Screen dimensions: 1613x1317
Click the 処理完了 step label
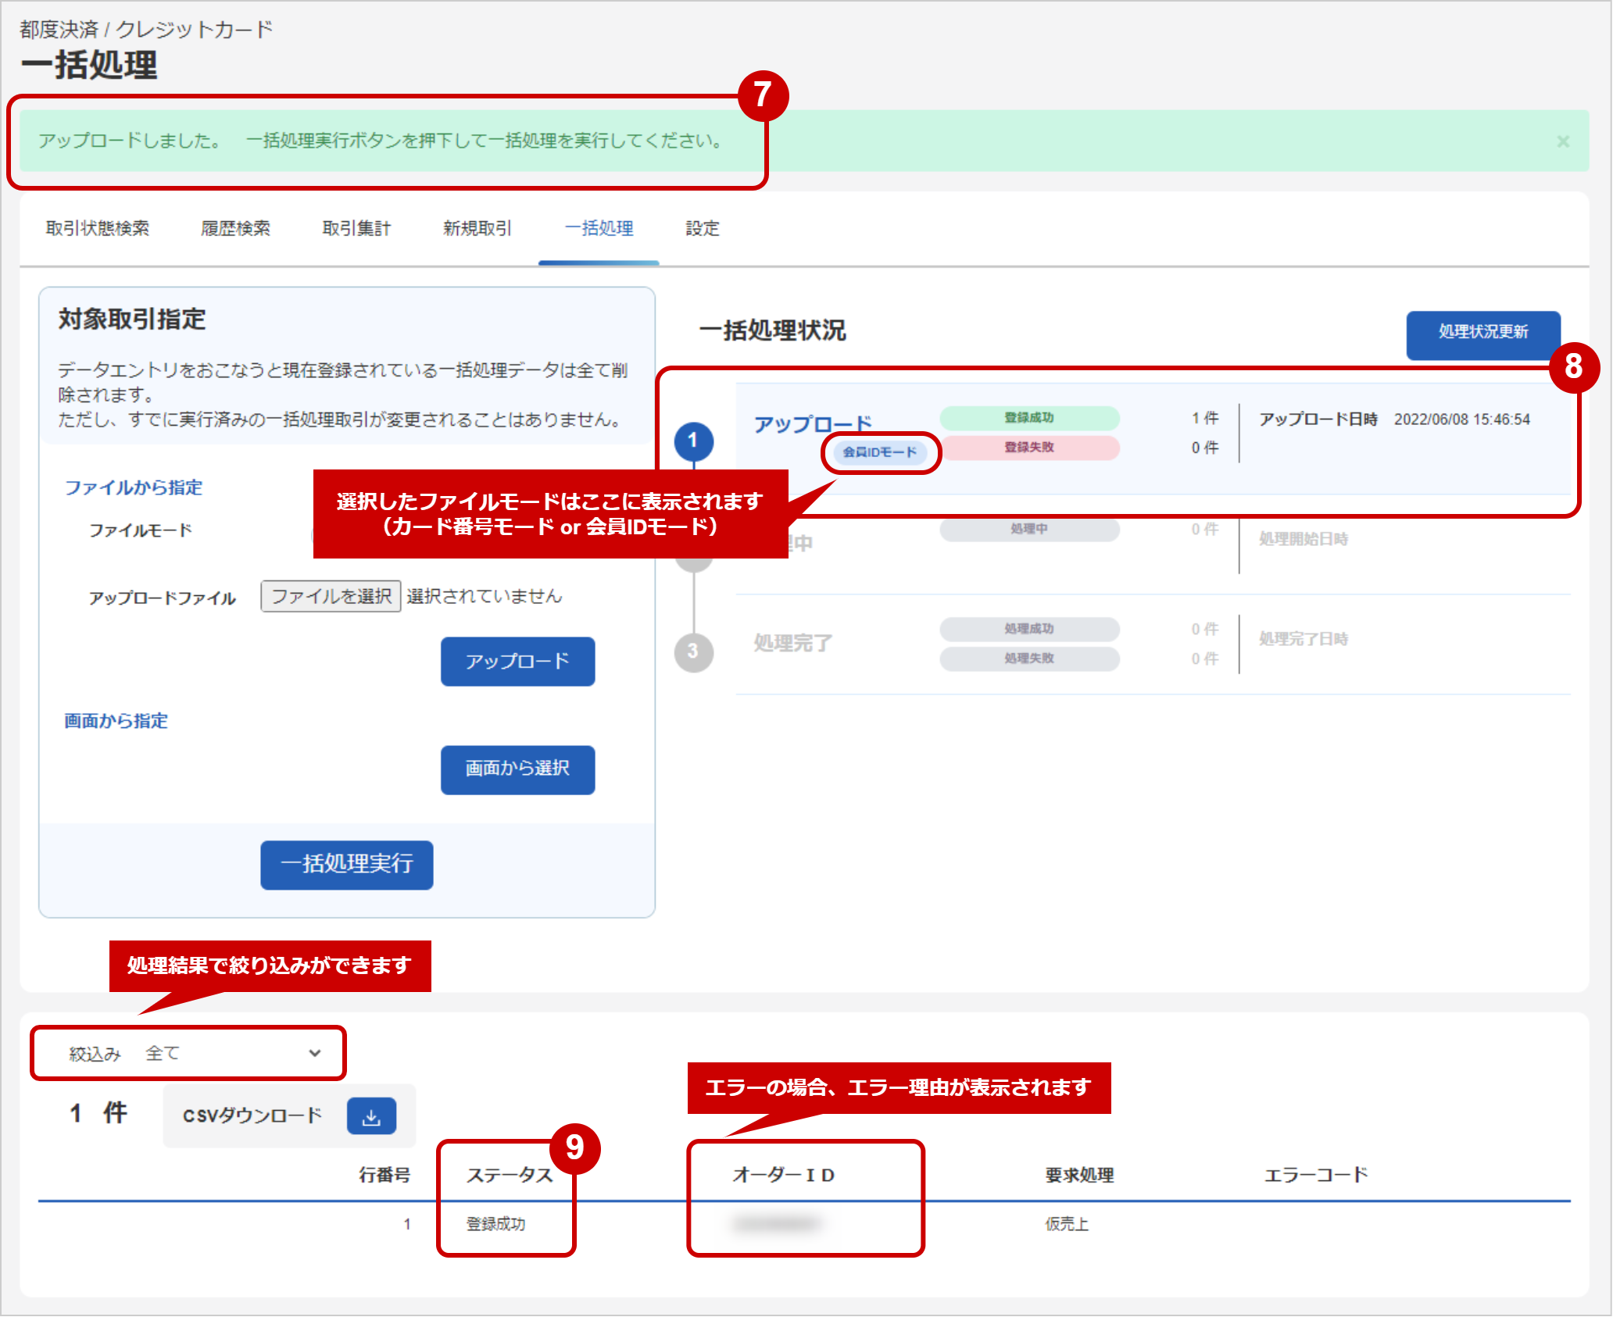(793, 643)
